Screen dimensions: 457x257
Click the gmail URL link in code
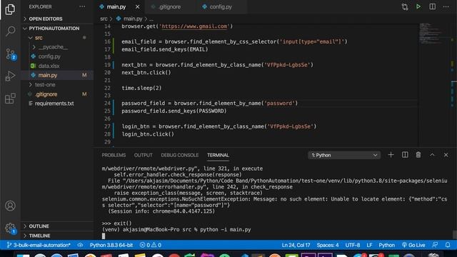194,26
